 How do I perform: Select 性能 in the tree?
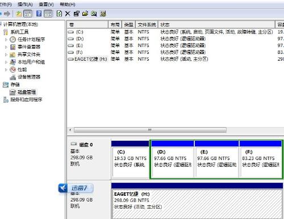pyautogui.click(x=22, y=69)
